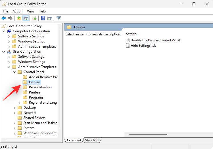The height and width of the screenshot is (149, 213).
Task: Toggle the Show/Hide Console Tree icon
Action: coord(26,18)
